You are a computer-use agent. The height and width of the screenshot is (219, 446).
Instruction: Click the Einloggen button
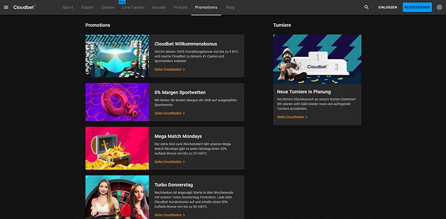coord(387,7)
